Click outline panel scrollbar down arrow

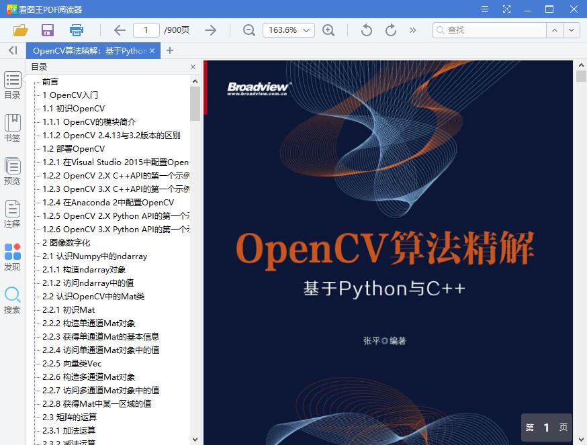point(195,440)
